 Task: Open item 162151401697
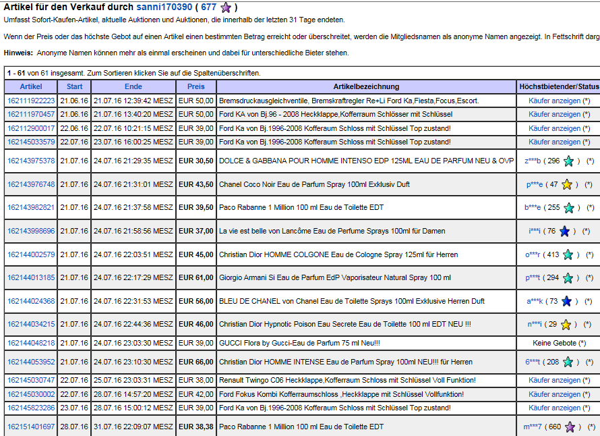coord(31,427)
